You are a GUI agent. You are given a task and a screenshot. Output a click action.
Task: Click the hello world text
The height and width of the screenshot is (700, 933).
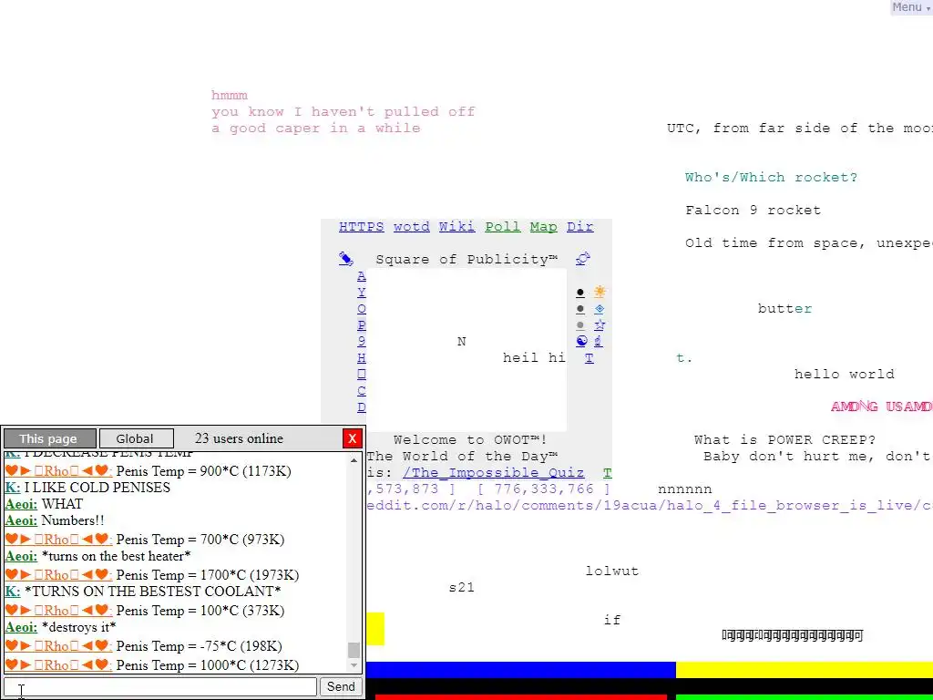(844, 375)
